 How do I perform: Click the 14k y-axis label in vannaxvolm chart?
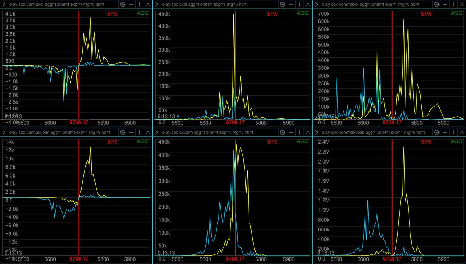click(x=9, y=141)
